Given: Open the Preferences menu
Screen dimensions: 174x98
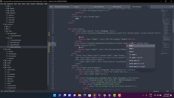Looking at the screenshot, I should tap(40, 4).
